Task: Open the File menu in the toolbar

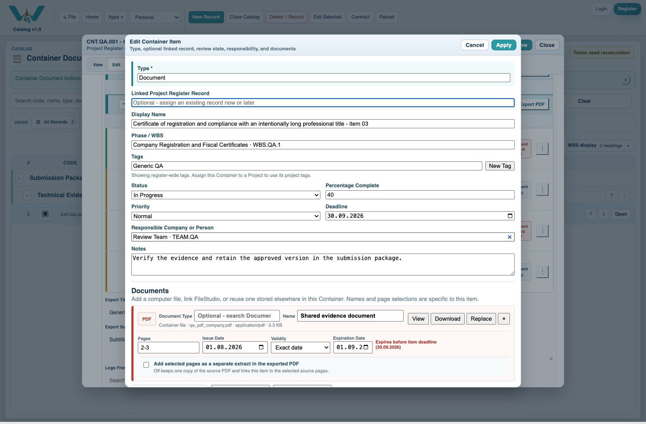Action: [69, 17]
